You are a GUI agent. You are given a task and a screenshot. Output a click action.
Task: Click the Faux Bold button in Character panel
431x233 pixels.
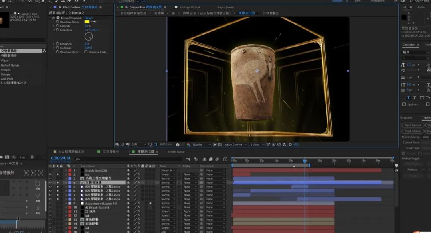(409, 98)
